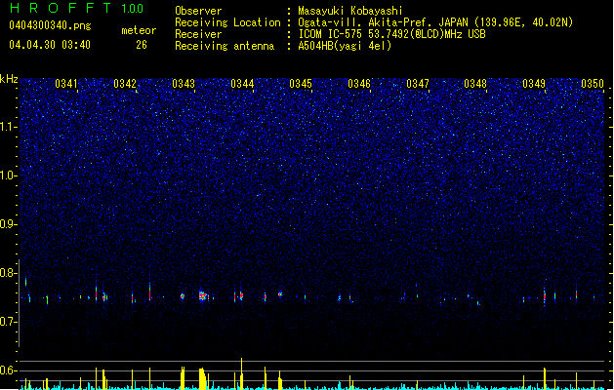Click the meteor label

click(139, 30)
